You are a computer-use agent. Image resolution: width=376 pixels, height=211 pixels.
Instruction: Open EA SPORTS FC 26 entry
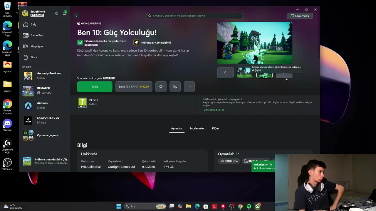(45, 120)
